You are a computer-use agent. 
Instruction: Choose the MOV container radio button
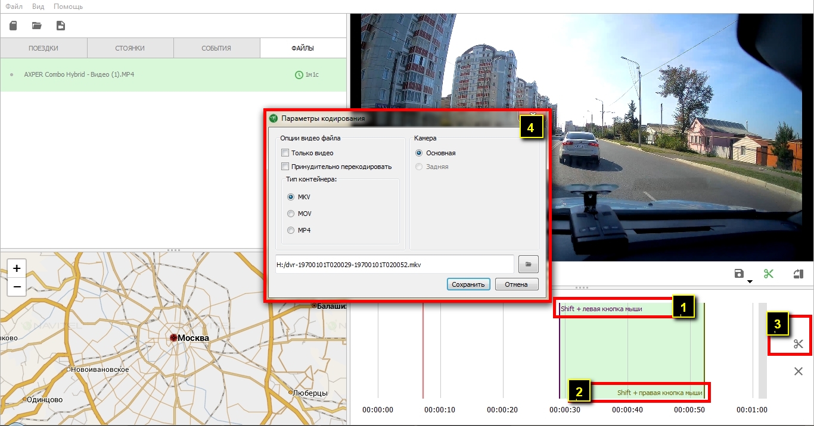pos(291,214)
